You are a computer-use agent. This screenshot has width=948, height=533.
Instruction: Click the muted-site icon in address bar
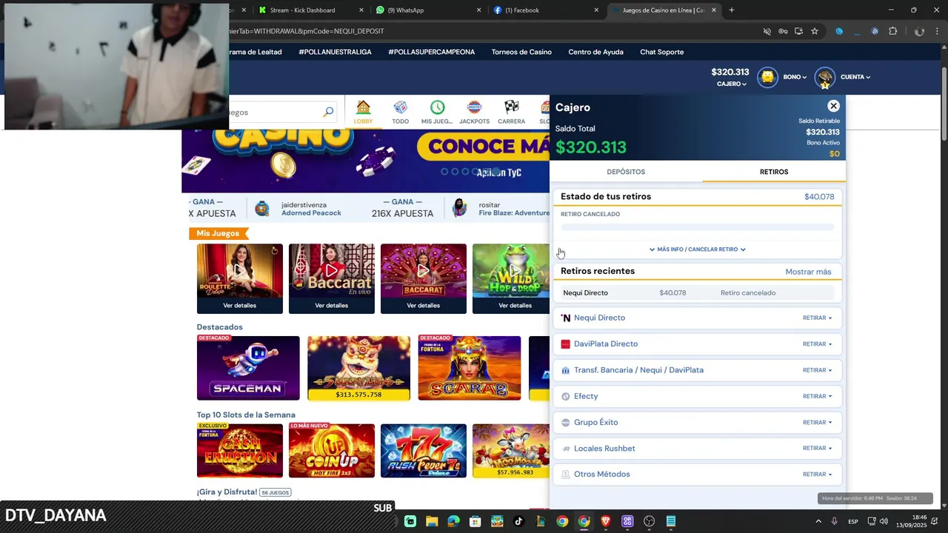click(767, 31)
